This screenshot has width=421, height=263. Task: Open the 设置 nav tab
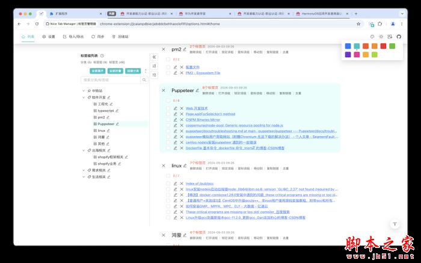pyautogui.click(x=49, y=37)
